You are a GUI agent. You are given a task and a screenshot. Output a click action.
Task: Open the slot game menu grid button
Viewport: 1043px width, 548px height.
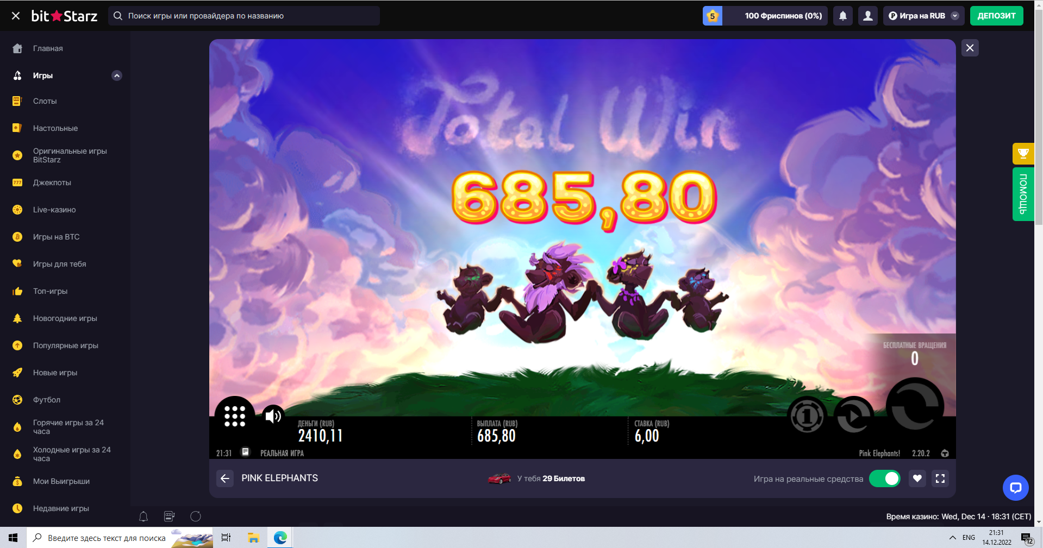click(235, 417)
